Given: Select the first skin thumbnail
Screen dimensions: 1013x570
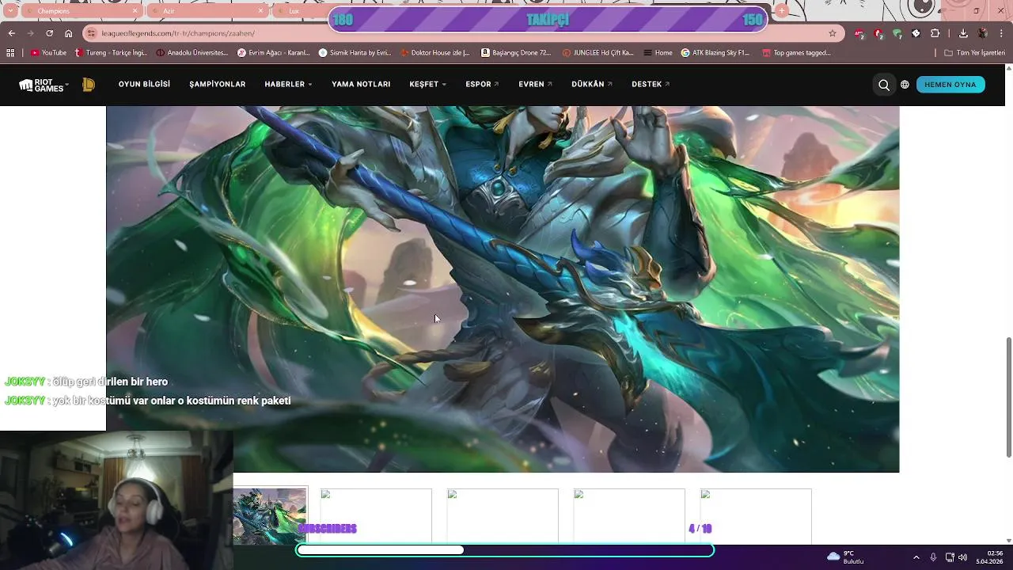Looking at the screenshot, I should 270,516.
